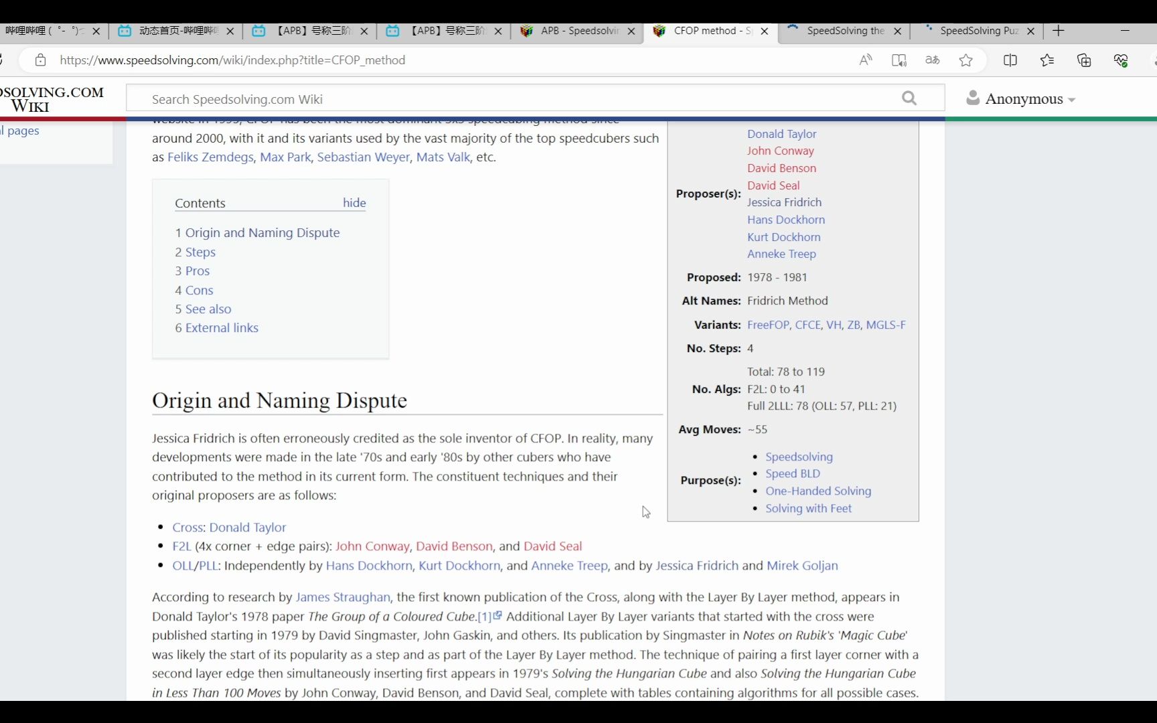The height and width of the screenshot is (723, 1157).
Task: Click the Speedsolving.com Wiki logo
Action: 52,99
